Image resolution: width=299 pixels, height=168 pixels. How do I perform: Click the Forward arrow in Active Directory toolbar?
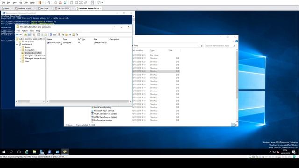(x=21, y=35)
